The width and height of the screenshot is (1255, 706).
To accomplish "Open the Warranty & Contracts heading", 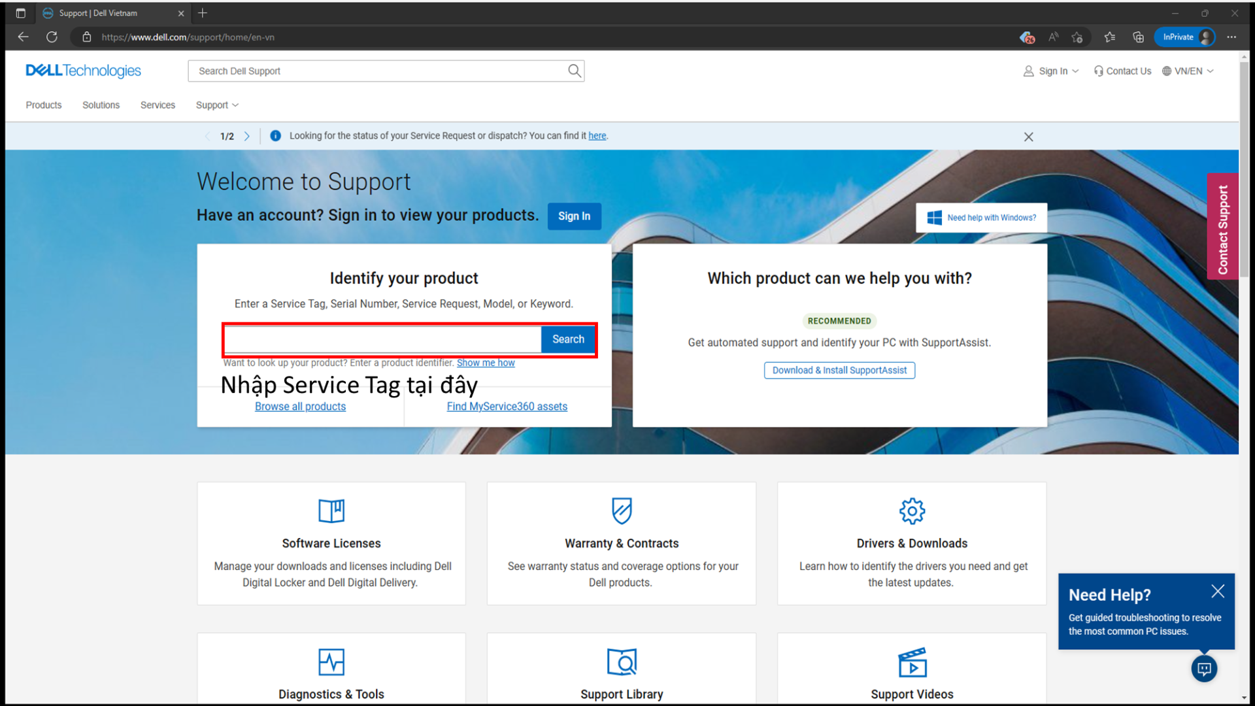I will point(622,543).
